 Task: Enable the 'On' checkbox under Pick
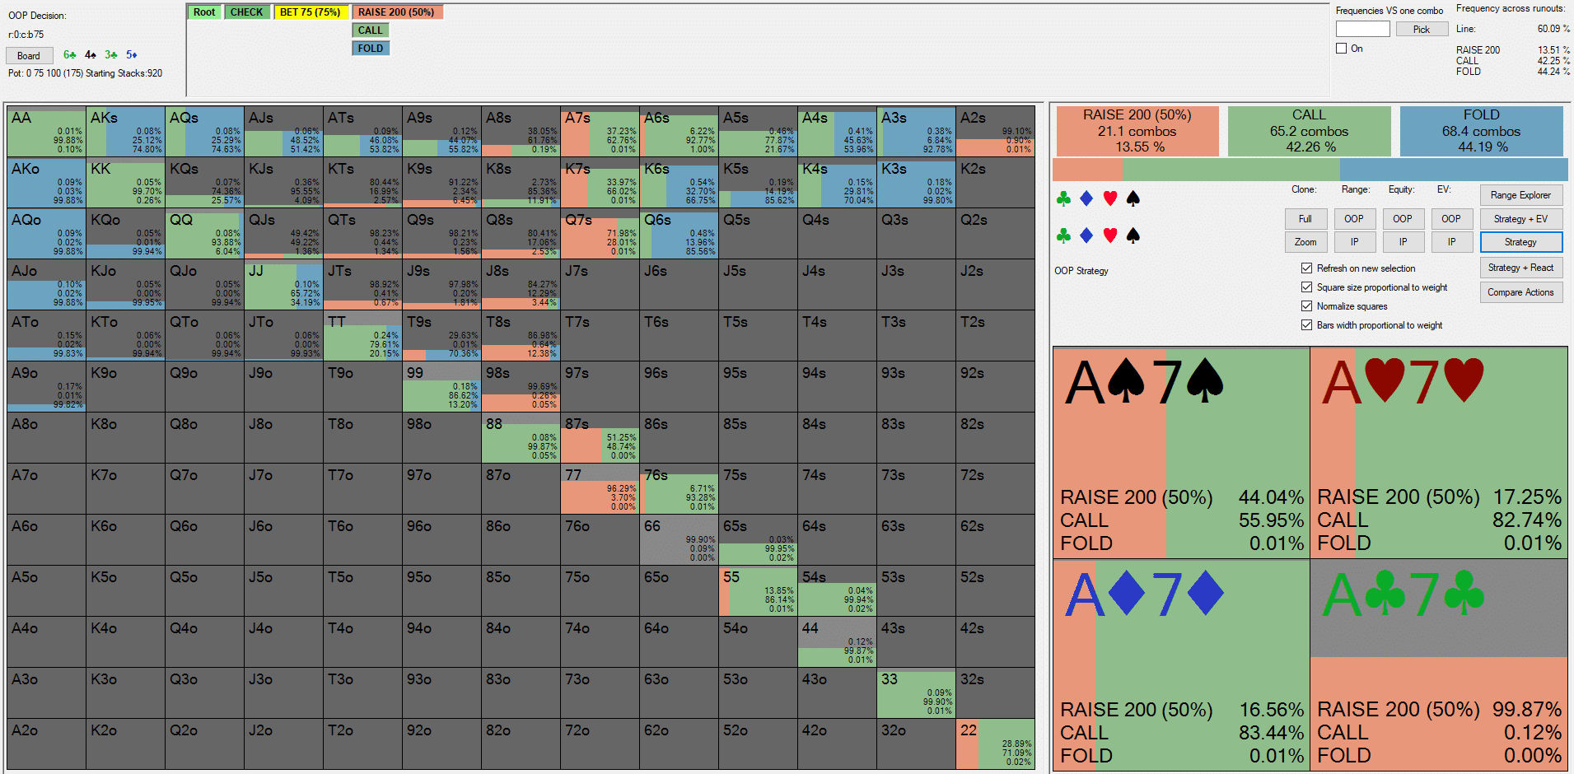click(x=1341, y=49)
